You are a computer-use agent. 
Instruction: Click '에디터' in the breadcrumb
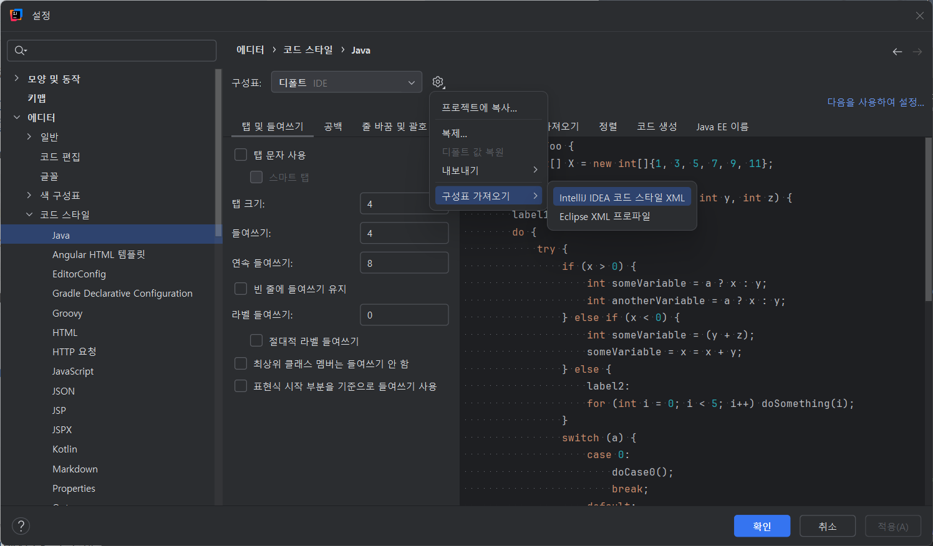(x=250, y=50)
